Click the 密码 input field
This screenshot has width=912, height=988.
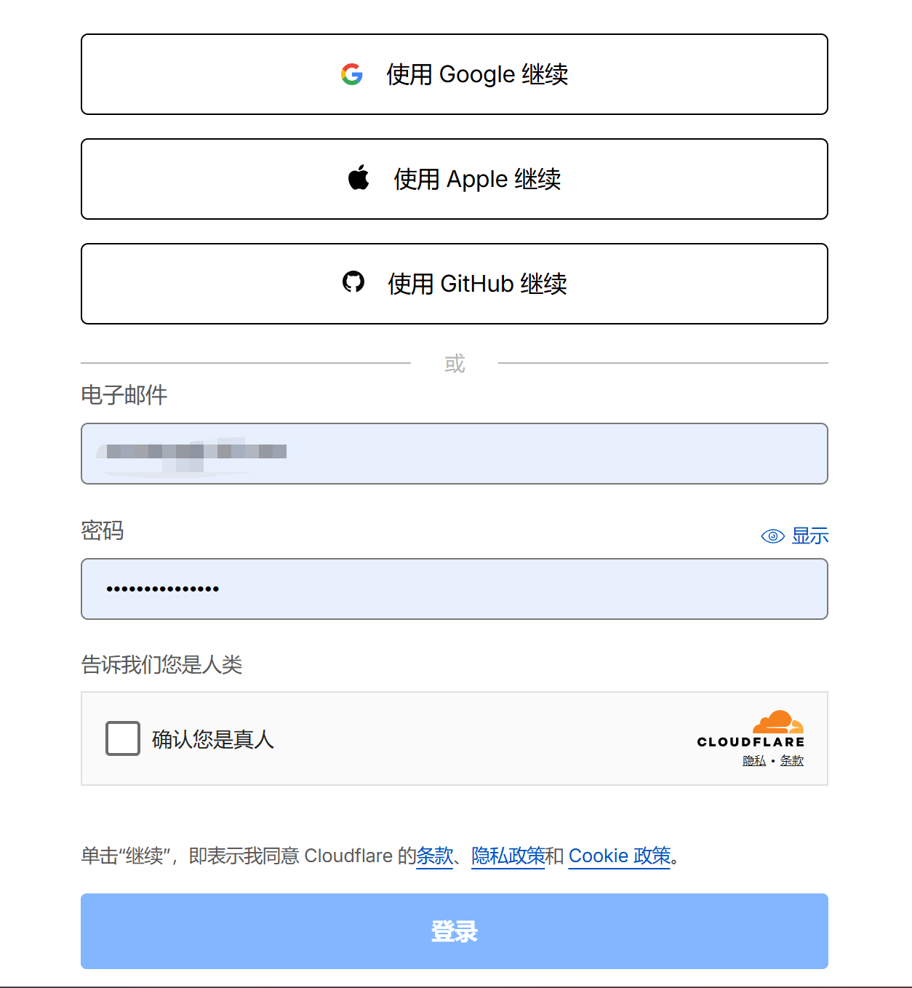[x=454, y=589]
